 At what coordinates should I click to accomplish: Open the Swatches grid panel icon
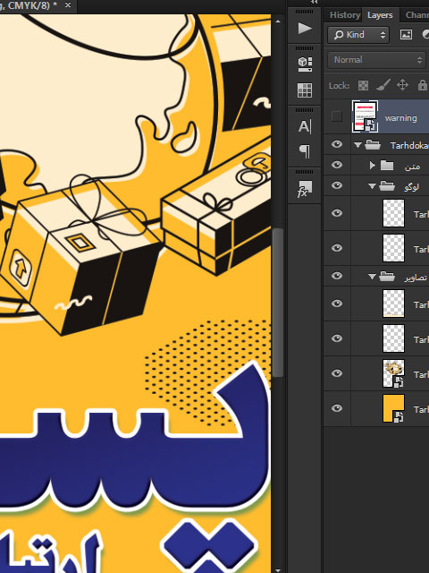[305, 90]
